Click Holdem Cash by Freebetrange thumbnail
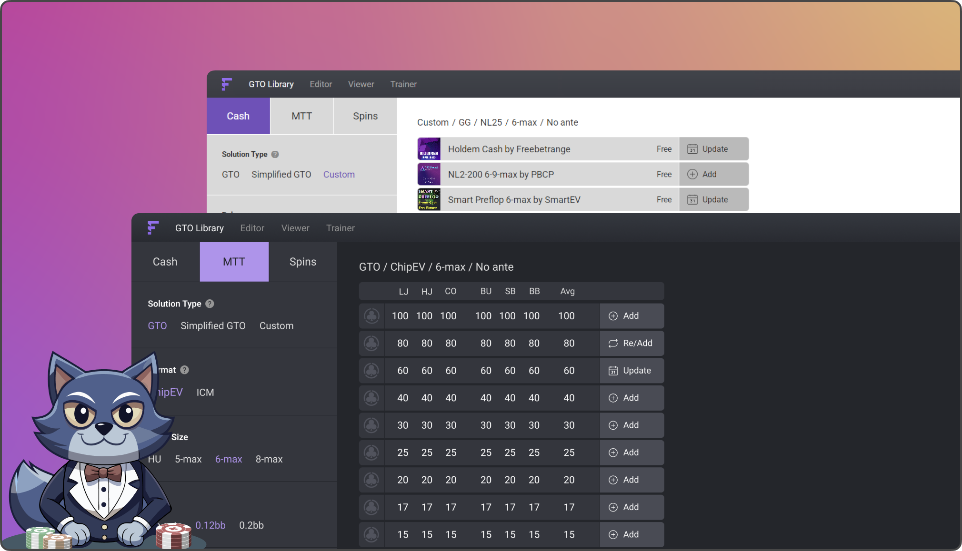The image size is (962, 551). tap(429, 149)
